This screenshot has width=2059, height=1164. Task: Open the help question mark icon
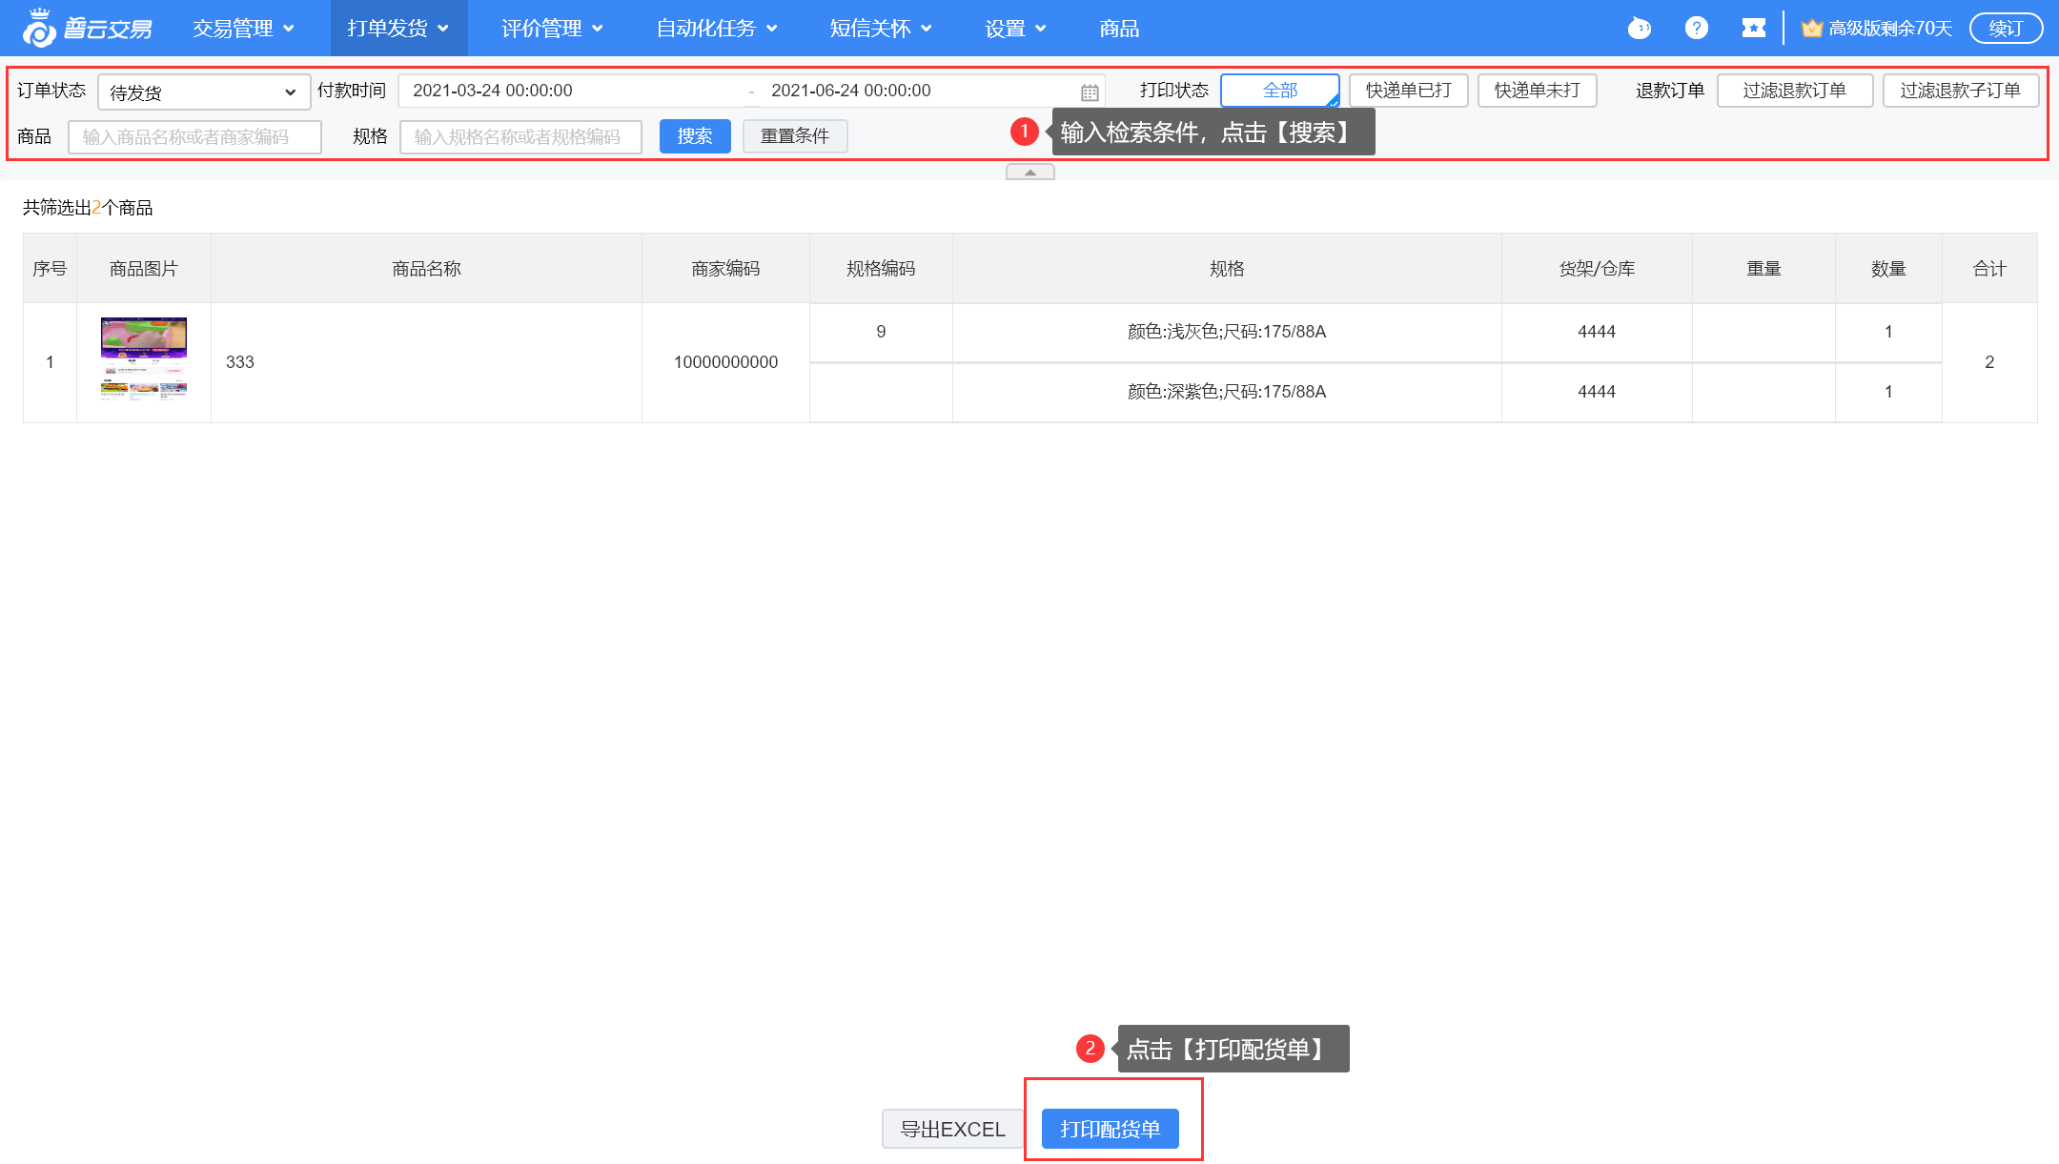(x=1696, y=29)
